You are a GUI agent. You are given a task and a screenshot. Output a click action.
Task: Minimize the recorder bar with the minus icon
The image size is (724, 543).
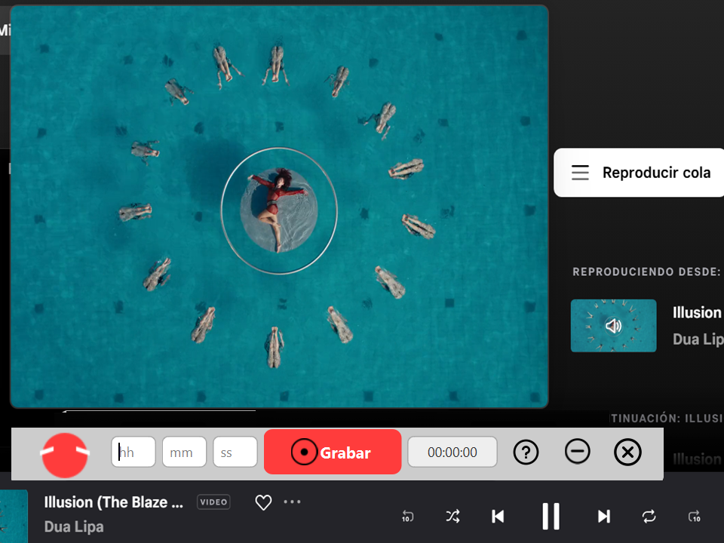[577, 452]
